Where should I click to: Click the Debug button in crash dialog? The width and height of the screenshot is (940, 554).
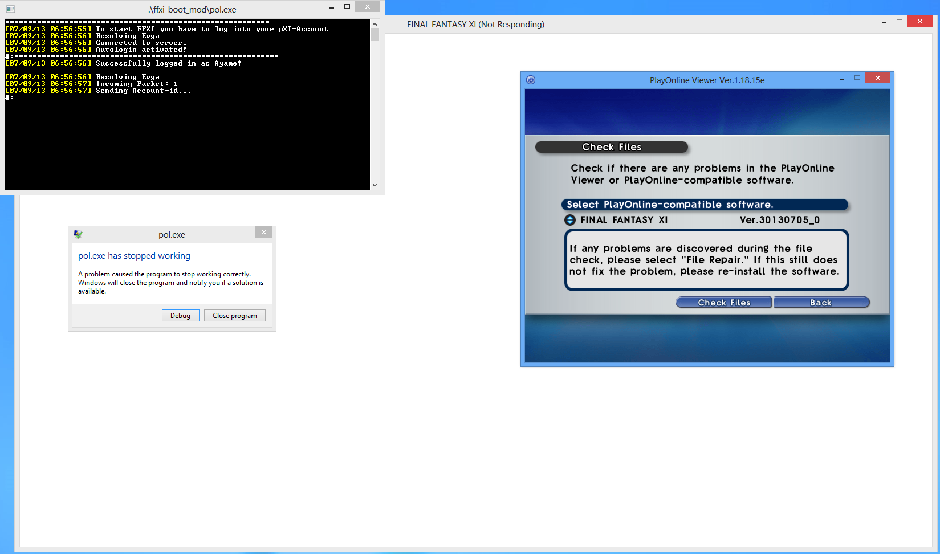tap(180, 316)
